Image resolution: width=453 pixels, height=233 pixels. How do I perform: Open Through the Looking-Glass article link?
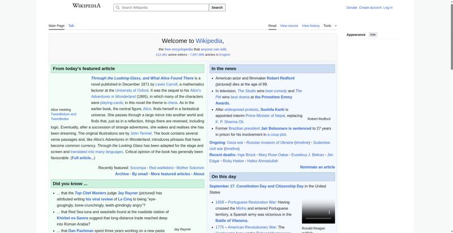click(142, 78)
